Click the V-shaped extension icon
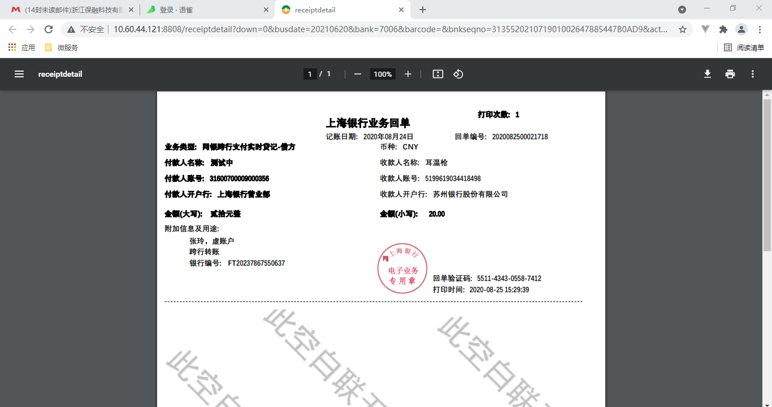This screenshot has width=772, height=407. coord(705,29)
